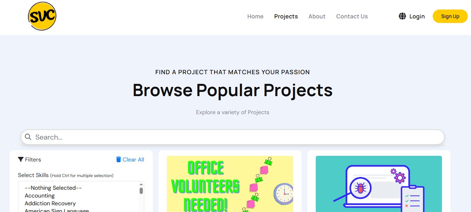The width and height of the screenshot is (471, 212).
Task: Select American Sign Language skill option
Action: (x=57, y=210)
